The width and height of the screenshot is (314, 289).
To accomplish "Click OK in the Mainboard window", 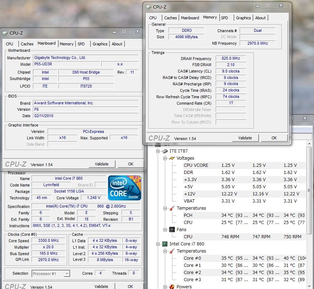I will [x=131, y=164].
